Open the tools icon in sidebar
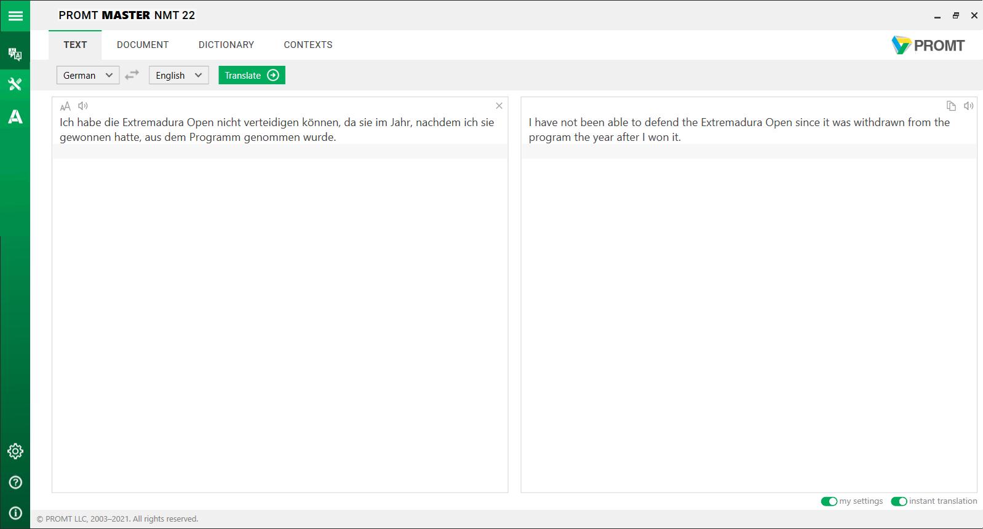This screenshot has width=983, height=529. 15,84
